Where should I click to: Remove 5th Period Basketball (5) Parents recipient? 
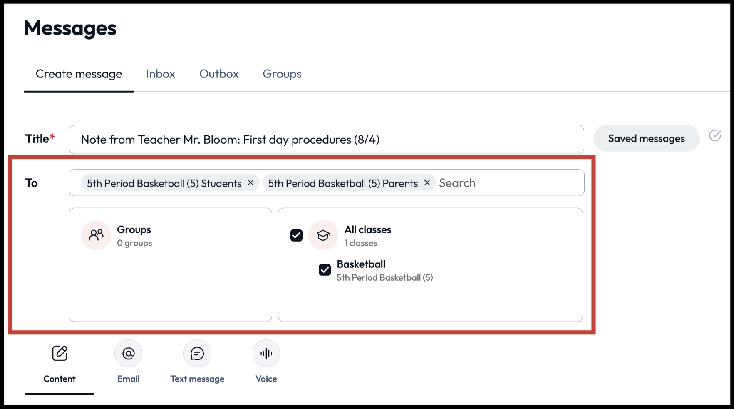[x=427, y=183]
